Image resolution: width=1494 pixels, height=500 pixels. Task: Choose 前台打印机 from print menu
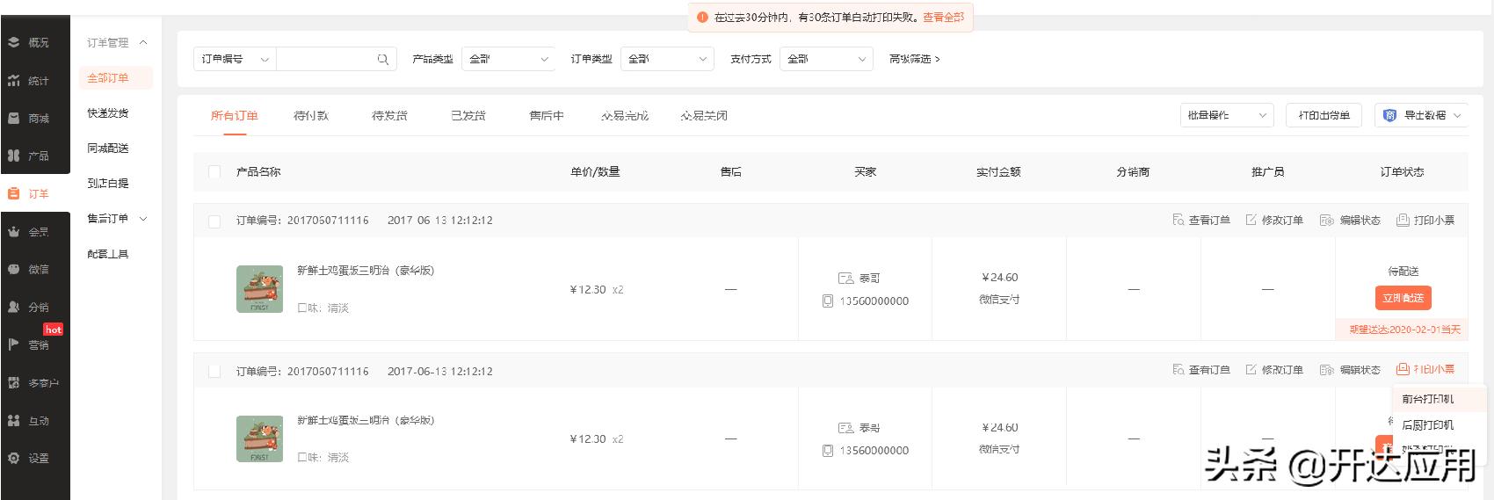pyautogui.click(x=1439, y=399)
